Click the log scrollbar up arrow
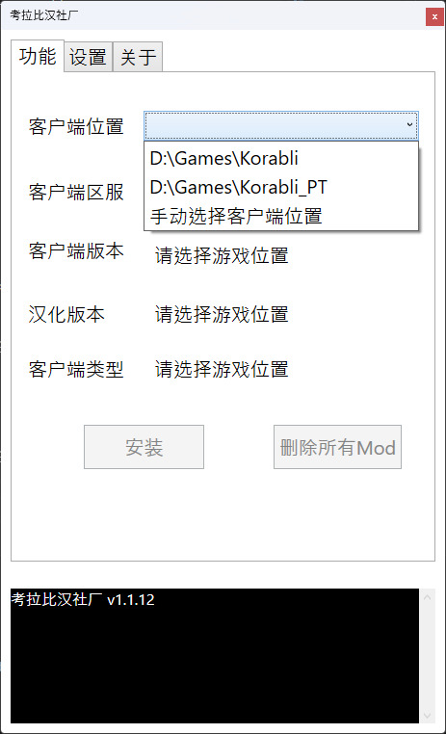This screenshot has height=734, width=446. (427, 597)
